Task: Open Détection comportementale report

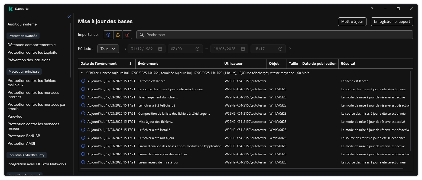Action: tap(31, 45)
